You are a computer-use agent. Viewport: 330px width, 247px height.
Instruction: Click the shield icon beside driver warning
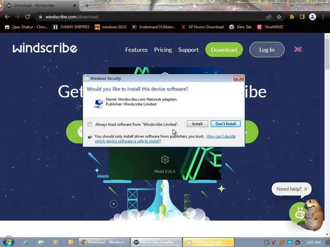[90, 137]
